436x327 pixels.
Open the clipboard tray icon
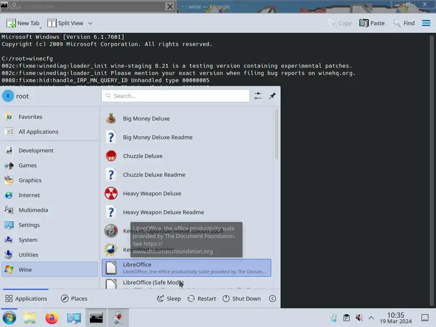tap(347, 318)
